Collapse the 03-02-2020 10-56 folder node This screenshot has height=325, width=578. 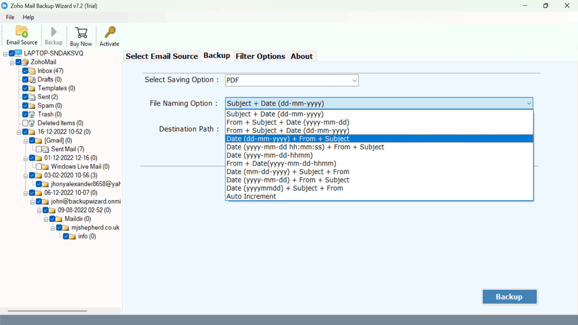(x=26, y=175)
